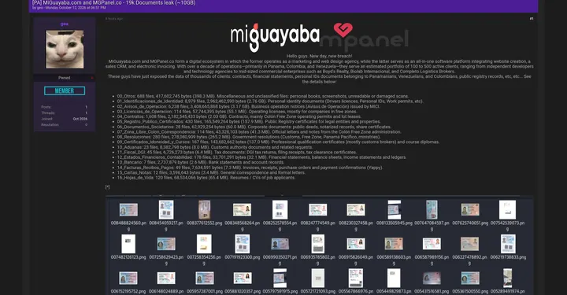567x295 pixels.
Task: Open file icon 007542539073.png
Action: (507, 210)
